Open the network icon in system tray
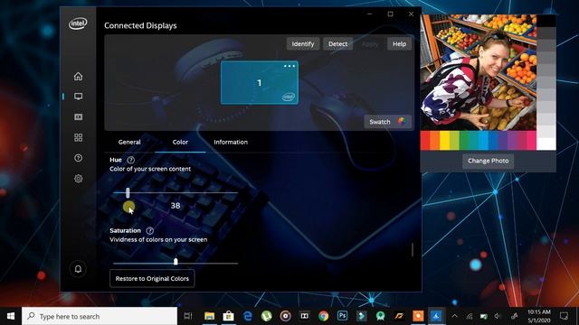 469,316
